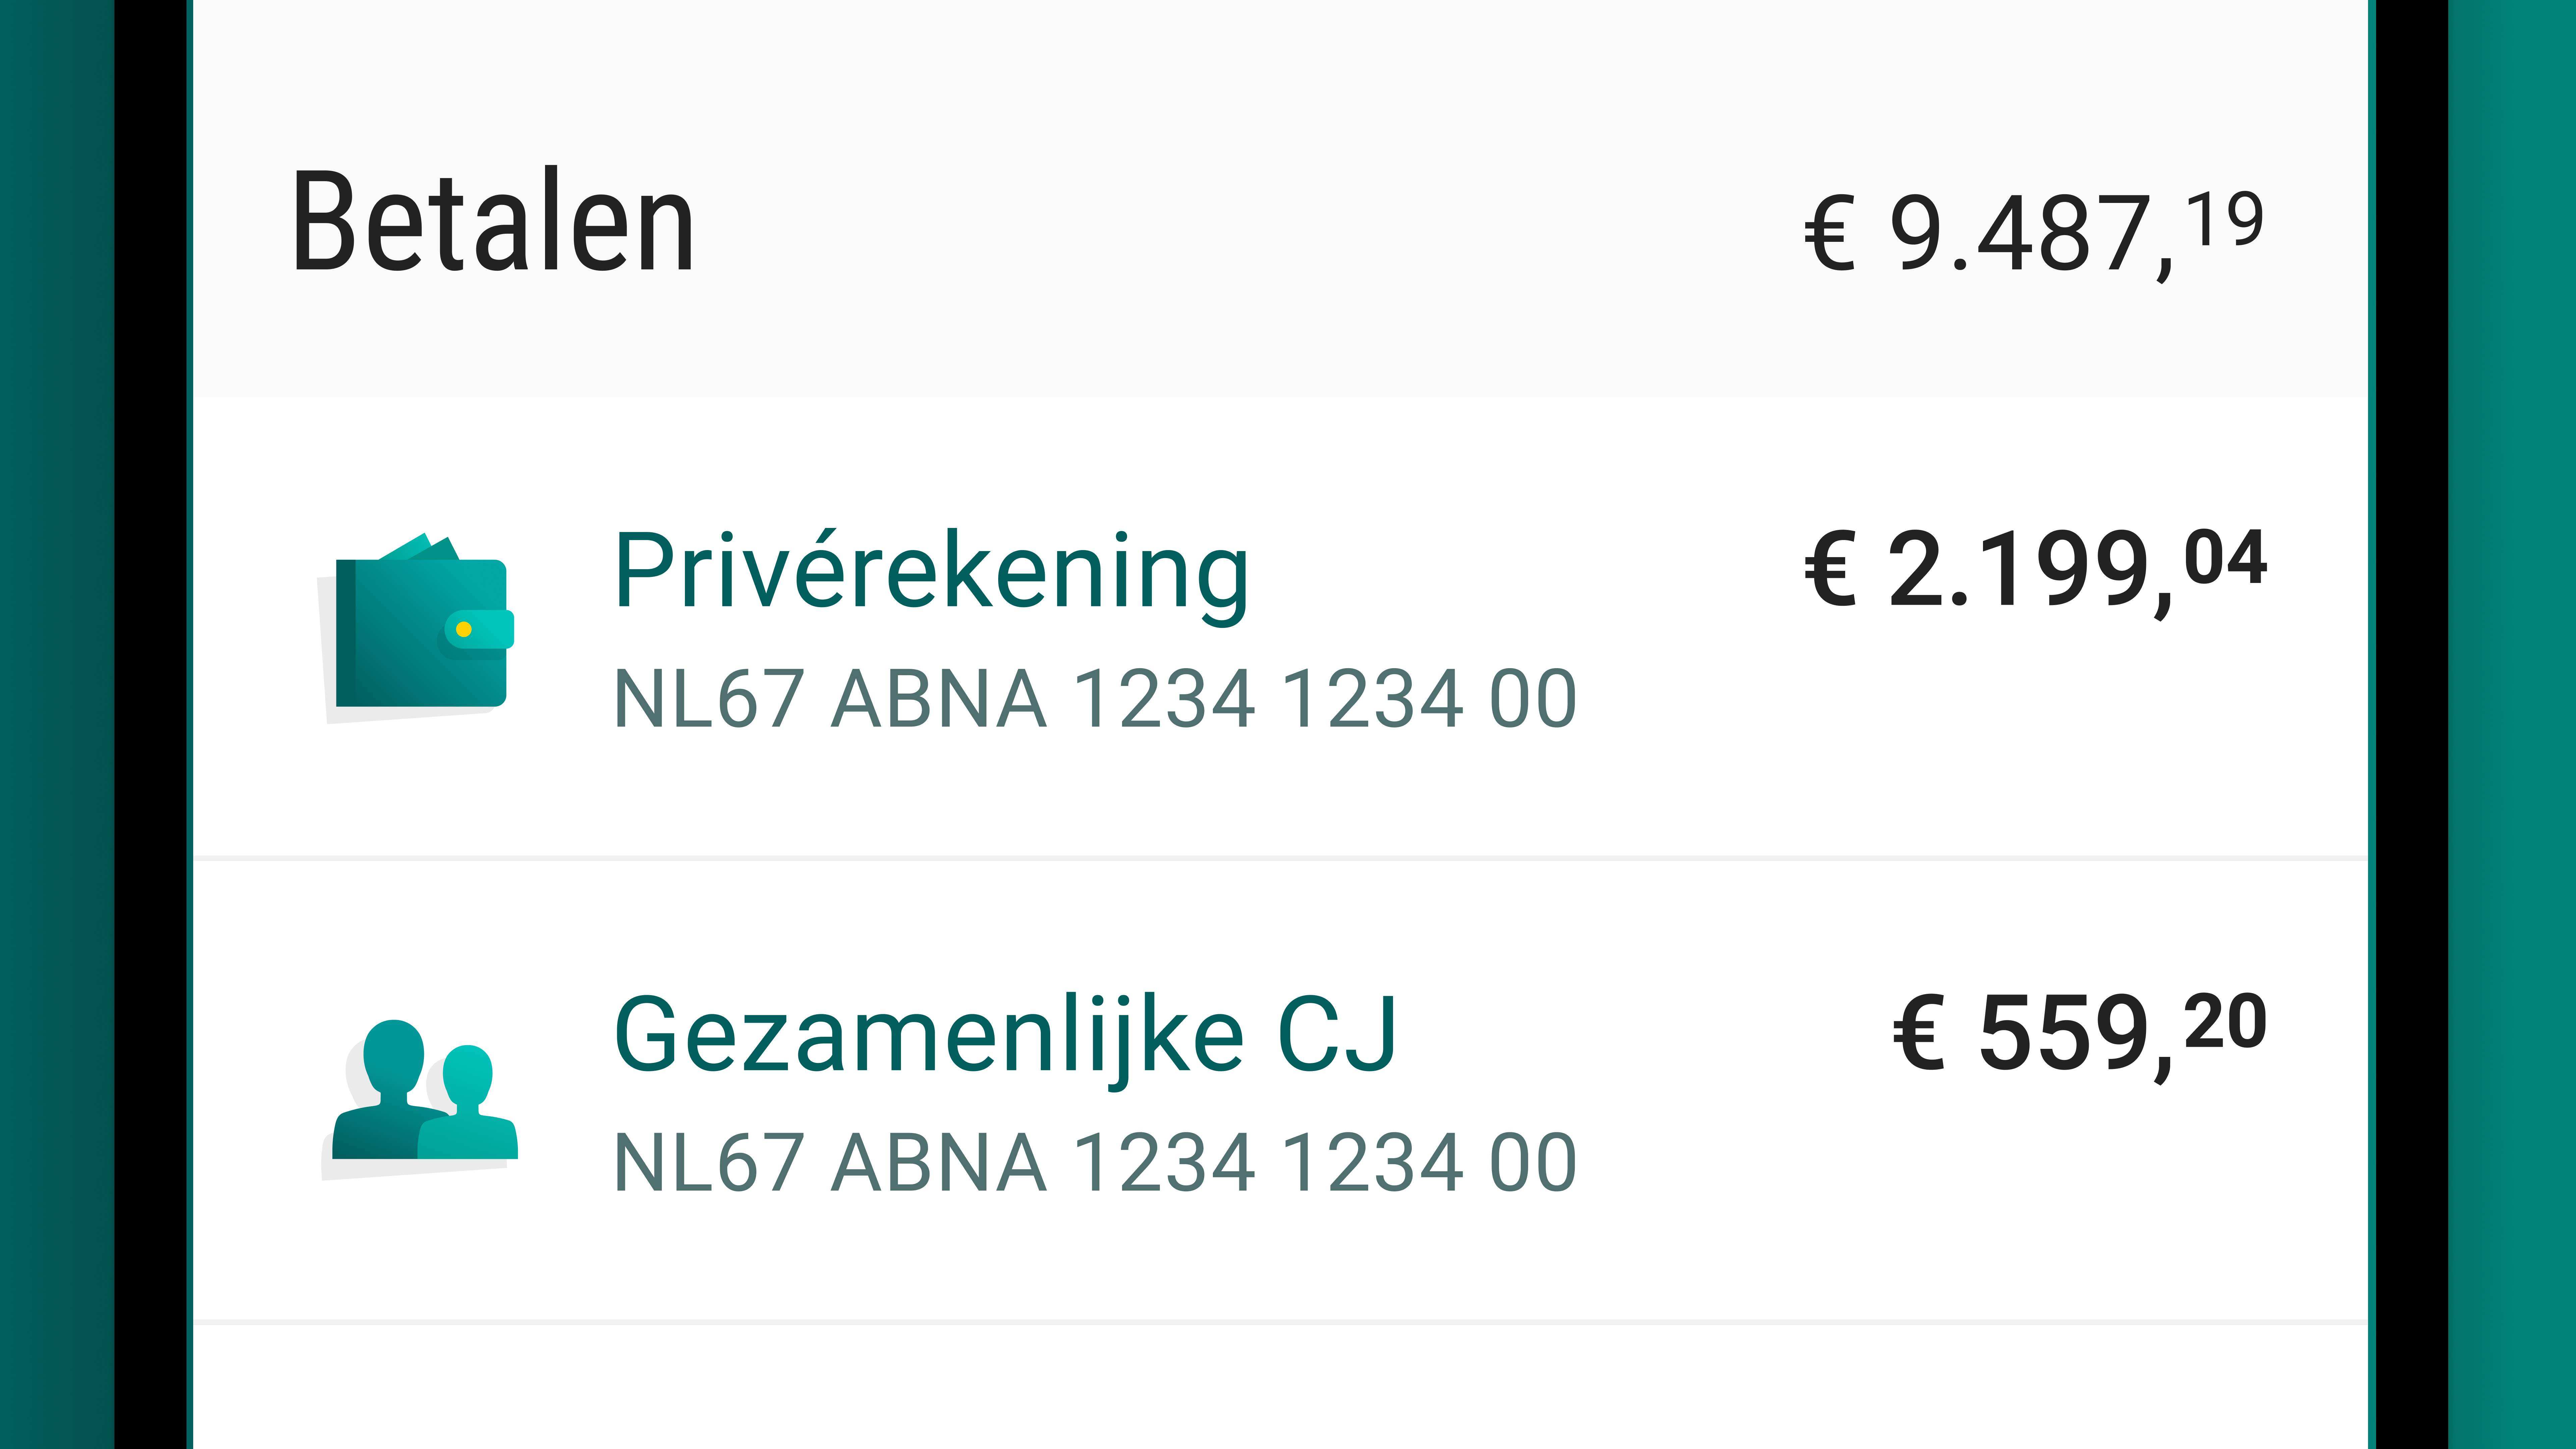Select the IBAN under Privérekening
2576x1449 pixels.
[x=1095, y=698]
